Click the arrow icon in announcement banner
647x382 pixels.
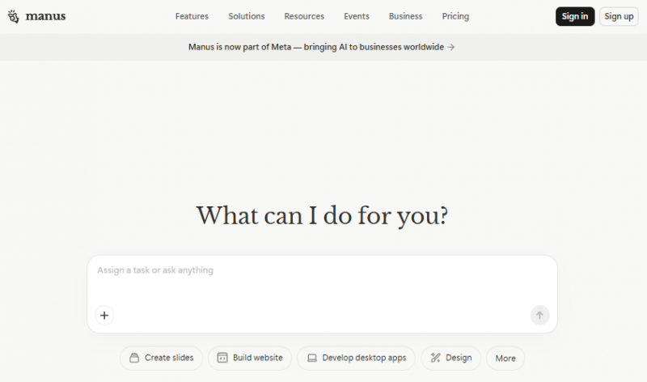click(451, 47)
